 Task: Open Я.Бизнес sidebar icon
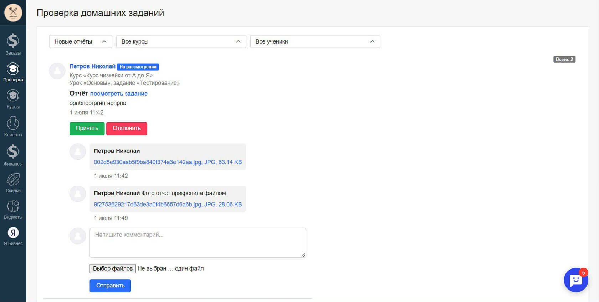coord(13,233)
